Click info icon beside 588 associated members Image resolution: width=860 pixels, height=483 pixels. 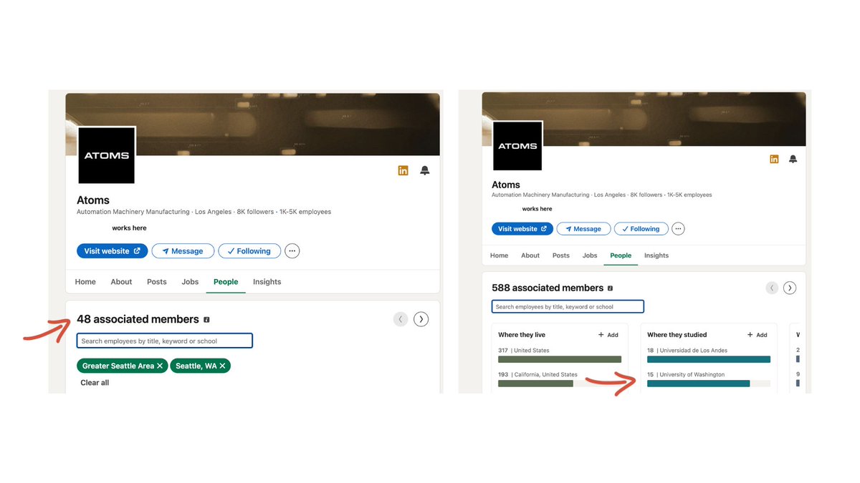coord(611,288)
